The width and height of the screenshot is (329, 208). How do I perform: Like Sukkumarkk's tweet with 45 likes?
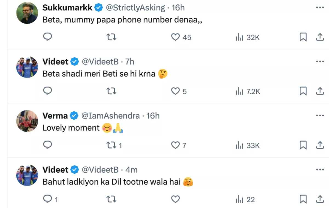tap(175, 37)
